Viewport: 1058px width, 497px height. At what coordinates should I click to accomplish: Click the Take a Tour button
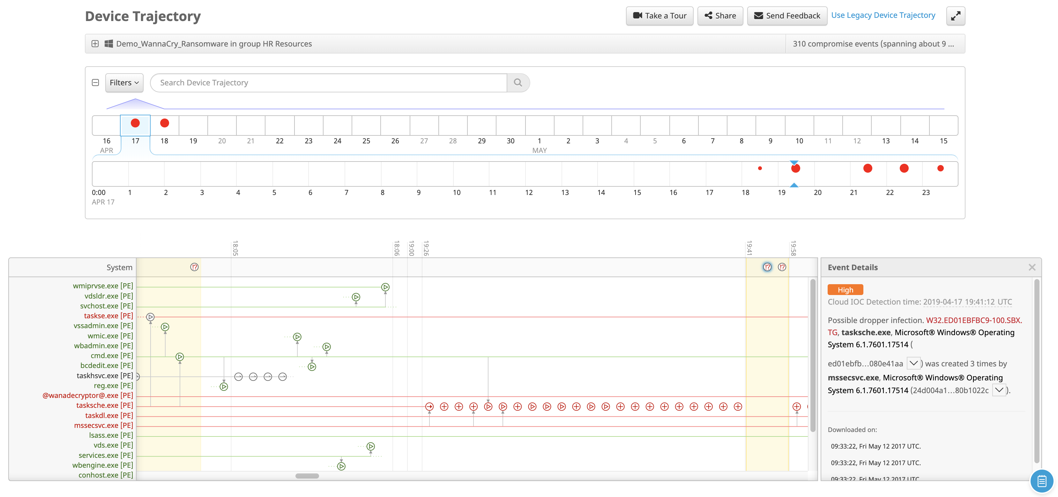659,16
